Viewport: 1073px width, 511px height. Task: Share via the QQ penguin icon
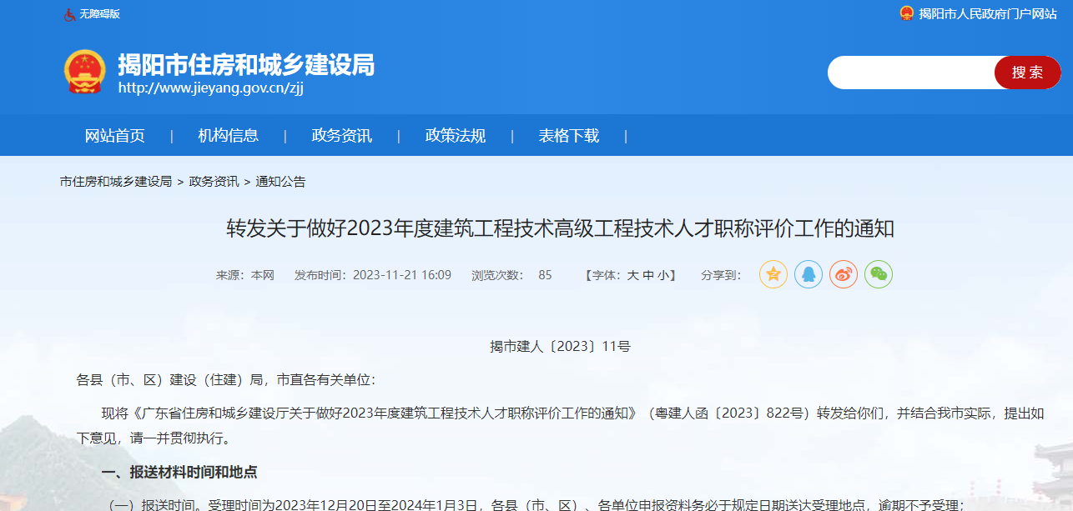click(808, 274)
